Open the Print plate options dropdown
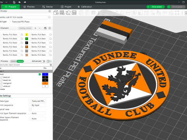The width and height of the screenshot is (187, 140). coord(169,7)
